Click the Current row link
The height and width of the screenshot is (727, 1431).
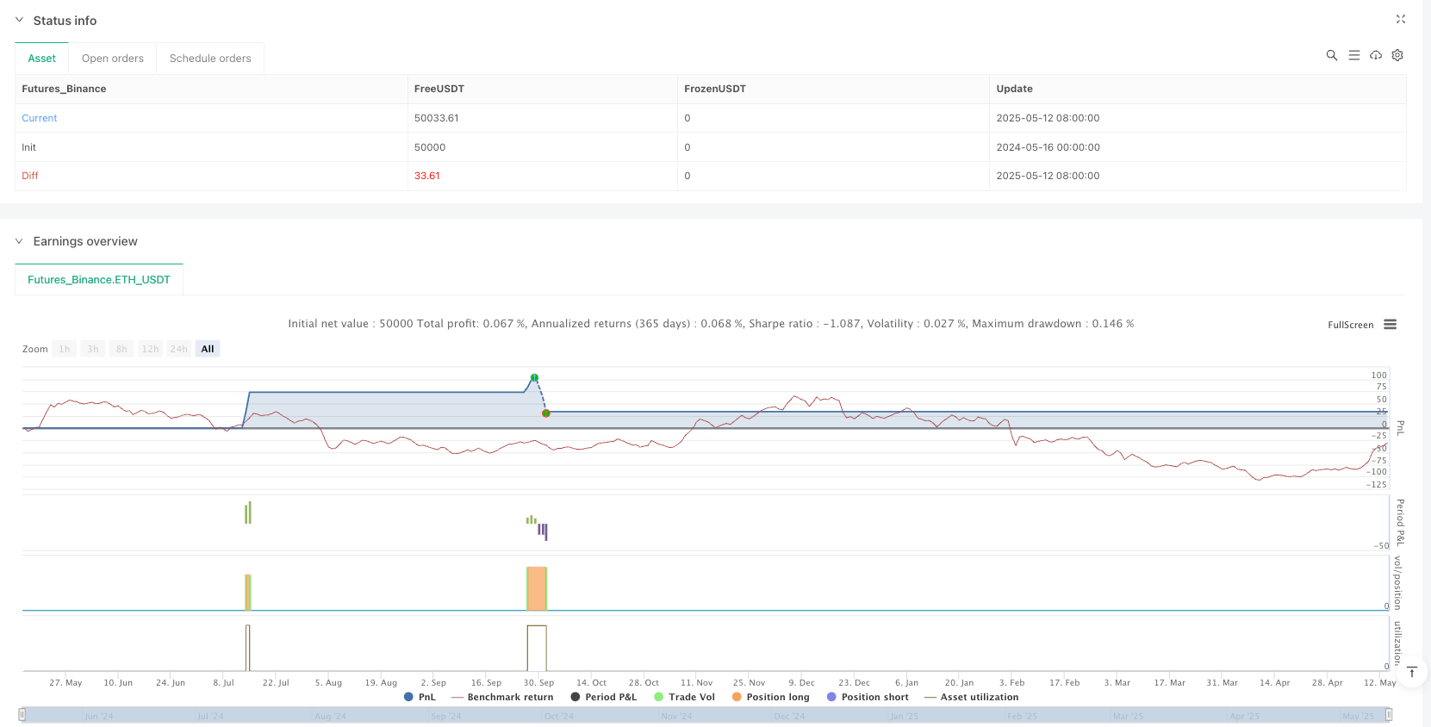(x=40, y=118)
